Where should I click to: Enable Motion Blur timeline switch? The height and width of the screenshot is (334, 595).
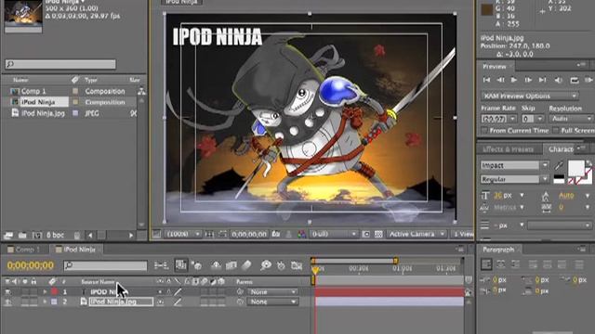point(246,265)
